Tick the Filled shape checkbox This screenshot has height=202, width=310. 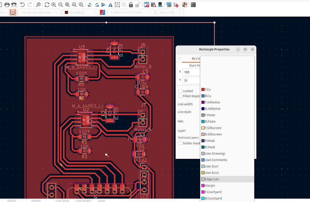coord(180,96)
